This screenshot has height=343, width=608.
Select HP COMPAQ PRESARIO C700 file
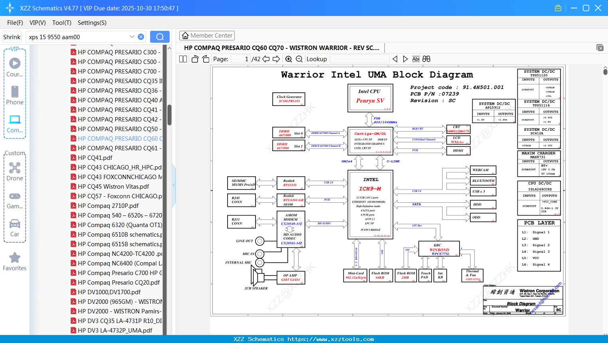116,71
